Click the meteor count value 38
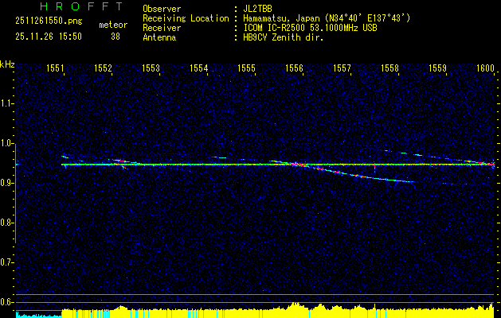Image resolution: width=501 pixels, height=318 pixels. (115, 37)
